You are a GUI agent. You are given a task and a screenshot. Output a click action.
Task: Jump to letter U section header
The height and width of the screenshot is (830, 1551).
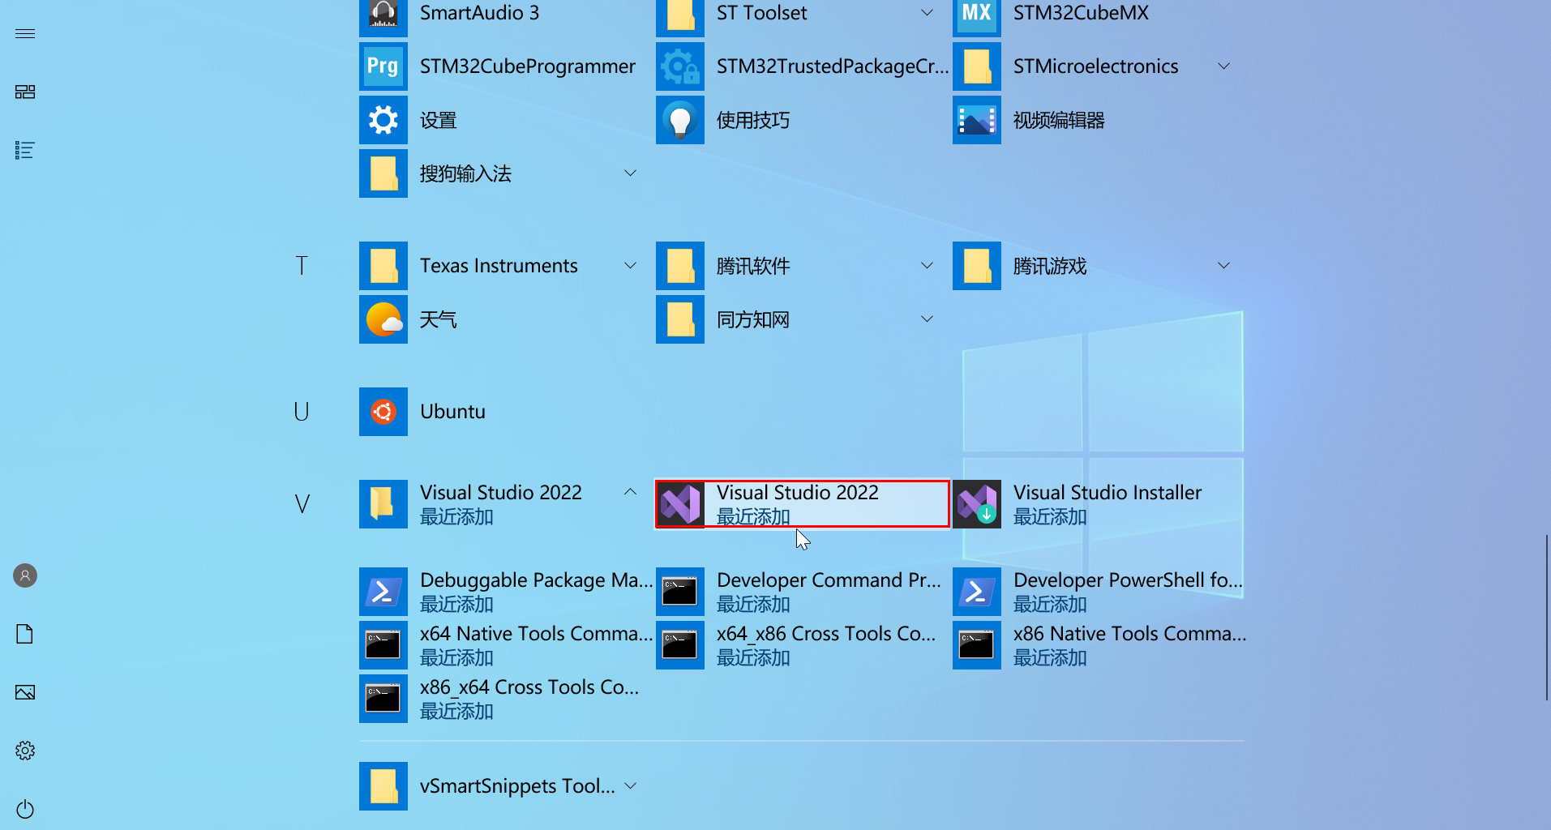click(302, 412)
